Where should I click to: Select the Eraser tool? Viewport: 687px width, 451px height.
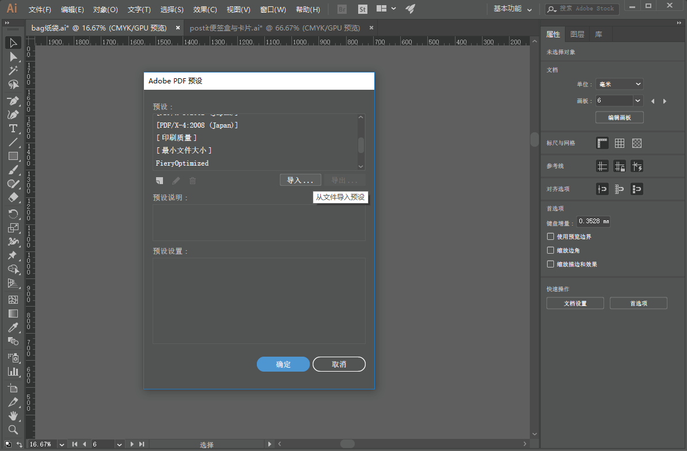click(13, 197)
